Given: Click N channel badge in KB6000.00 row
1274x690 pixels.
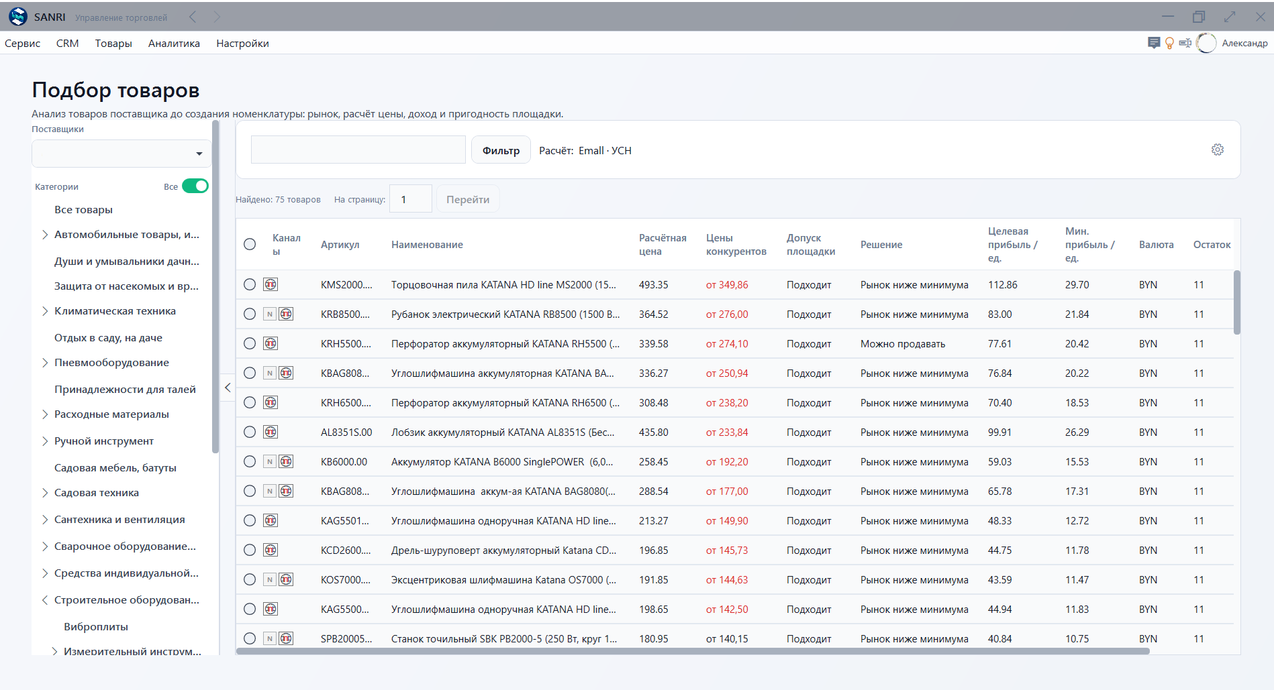Looking at the screenshot, I should [270, 461].
